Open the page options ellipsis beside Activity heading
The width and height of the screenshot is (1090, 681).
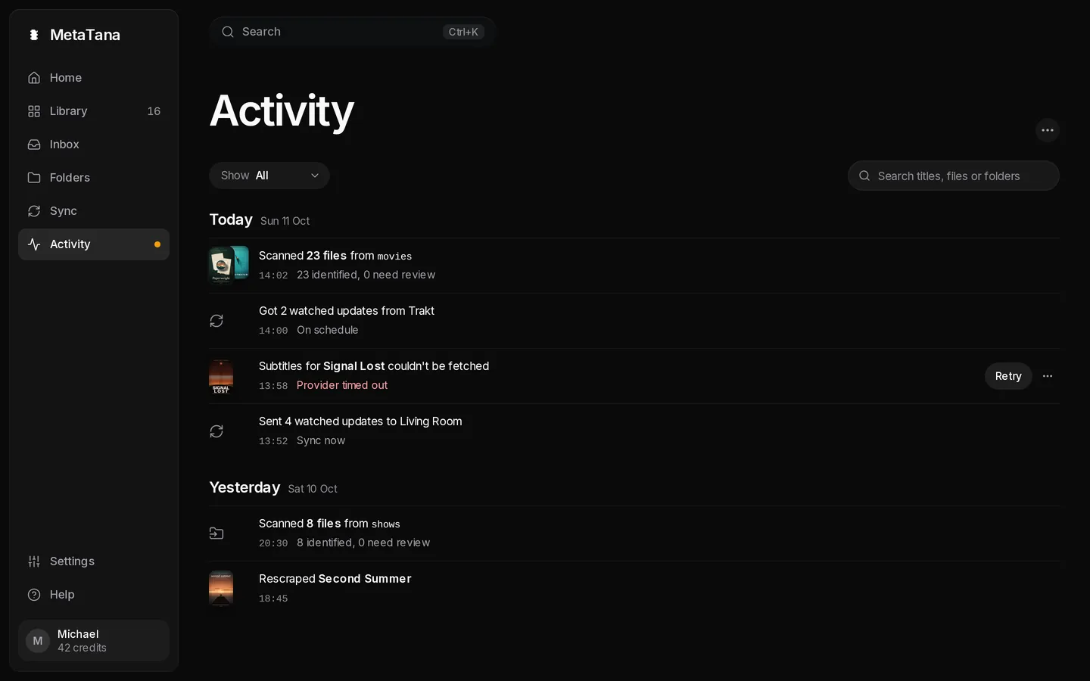(1048, 130)
